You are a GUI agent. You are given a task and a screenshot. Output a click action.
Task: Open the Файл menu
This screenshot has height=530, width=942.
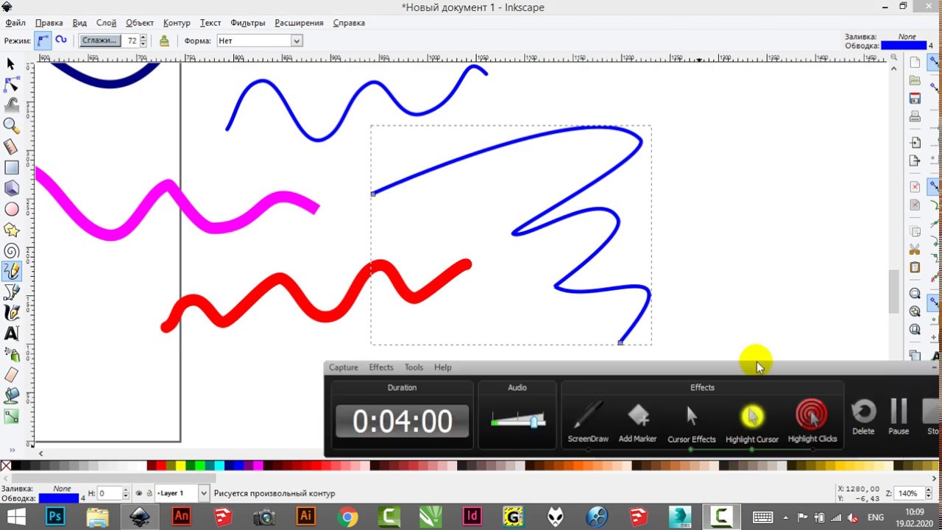[15, 23]
